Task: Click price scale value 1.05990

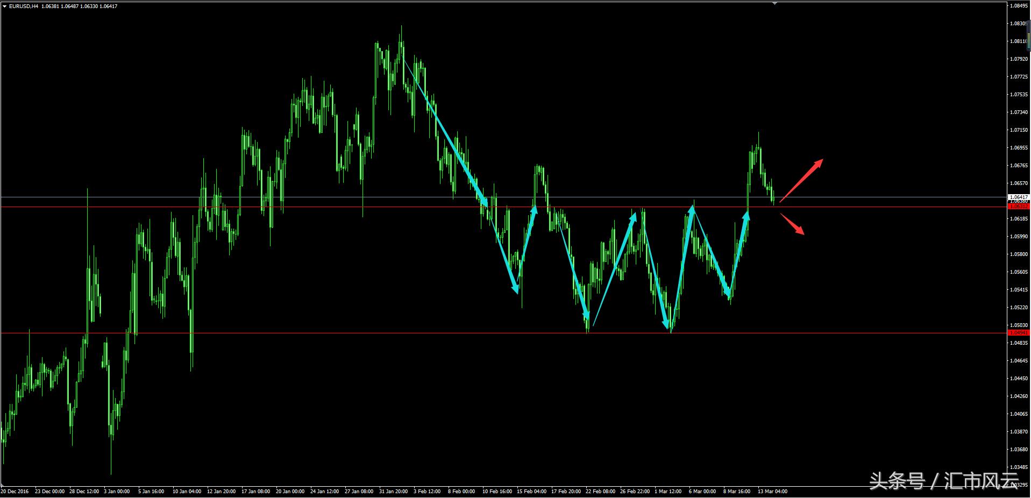Action: 1019,237
